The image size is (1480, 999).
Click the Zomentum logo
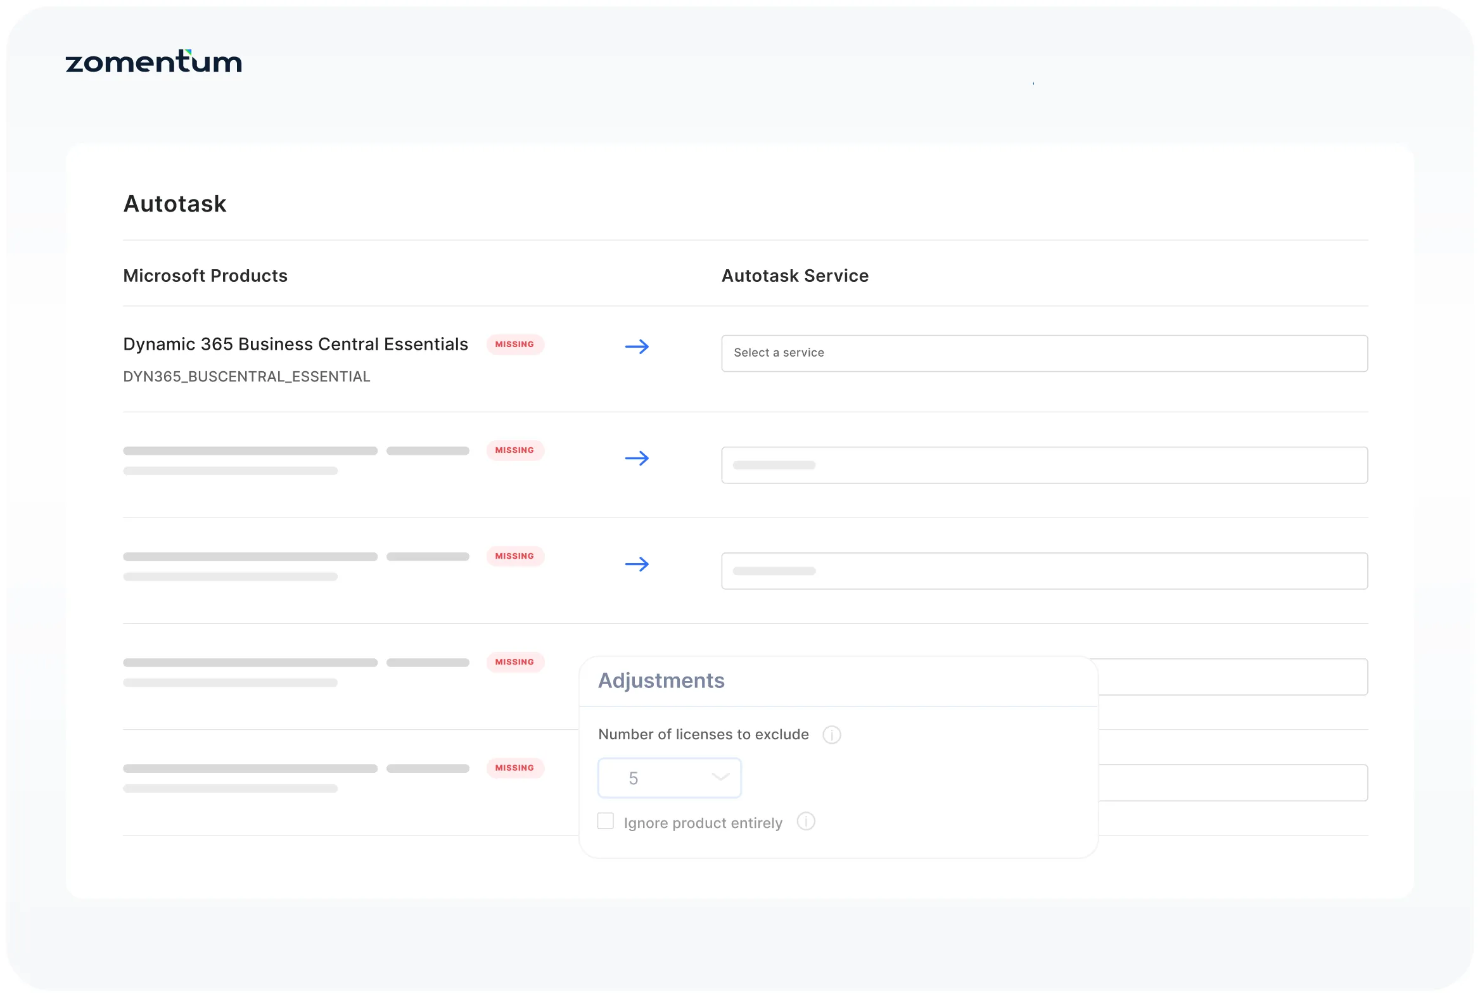(153, 61)
